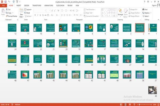
Task: Open the Arrange tool in Drawing group
Action: click(120, 13)
